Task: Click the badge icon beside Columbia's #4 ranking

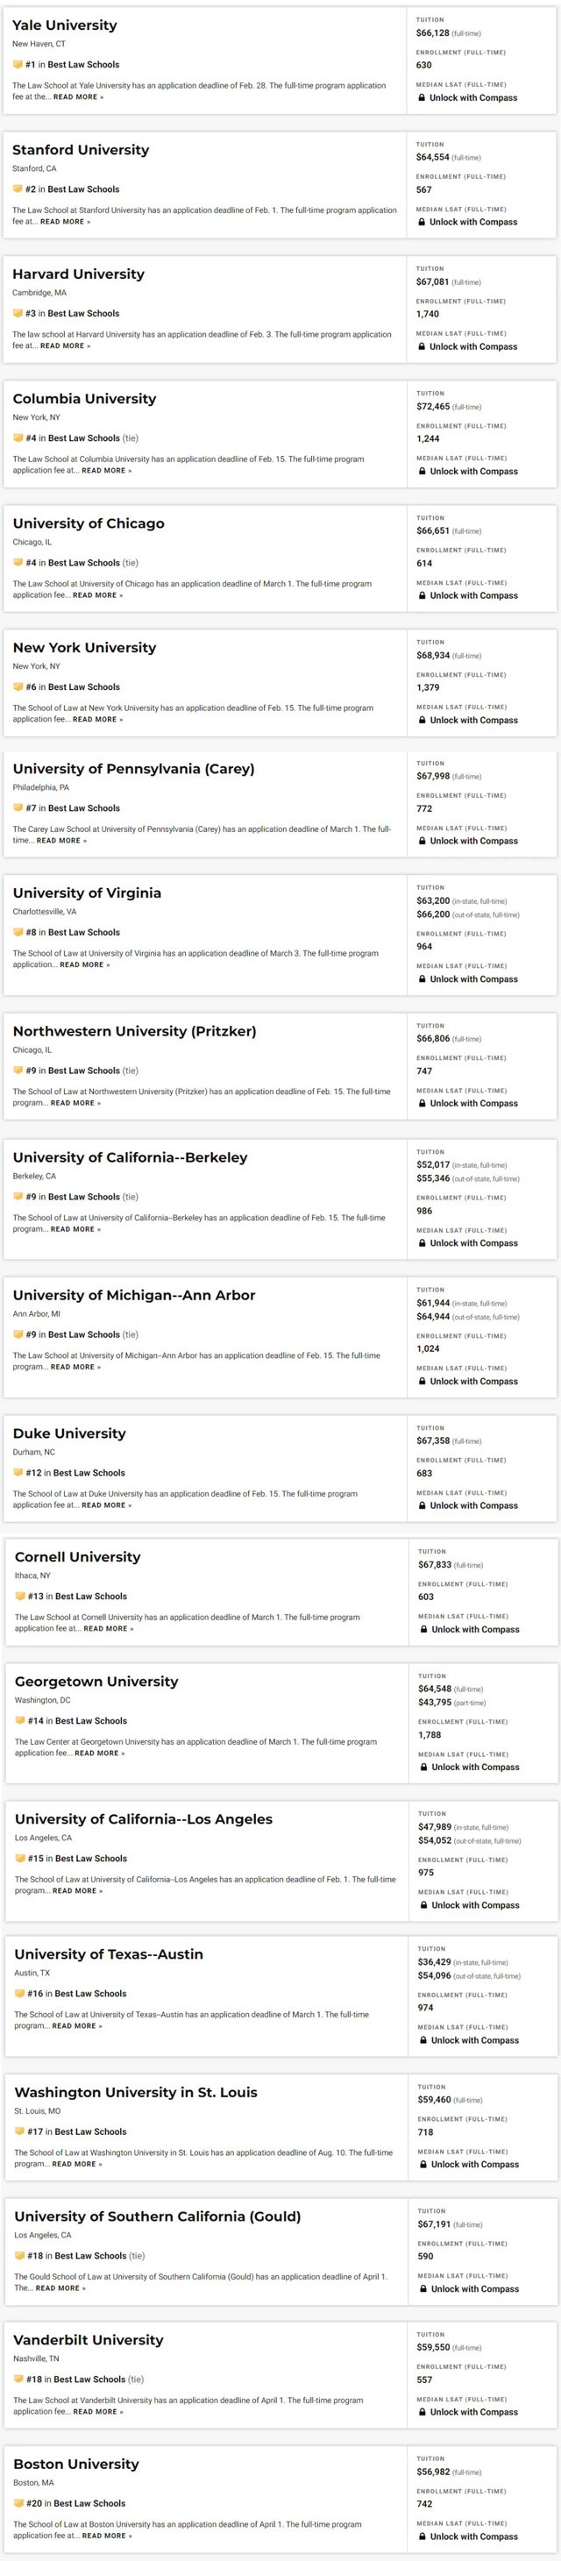Action: point(18,438)
